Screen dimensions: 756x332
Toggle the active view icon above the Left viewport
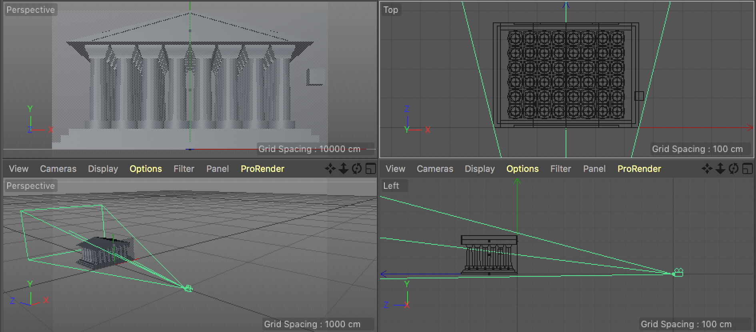pyautogui.click(x=747, y=169)
